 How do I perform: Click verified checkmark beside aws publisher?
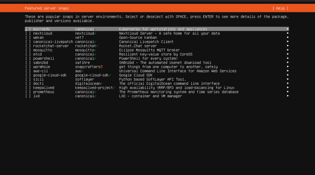click(x=83, y=71)
